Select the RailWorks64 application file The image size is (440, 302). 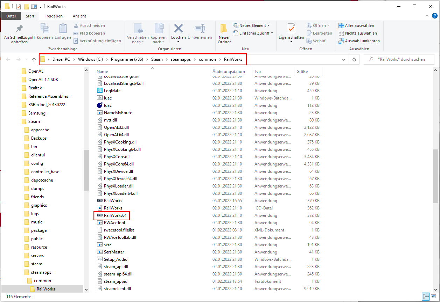point(115,215)
